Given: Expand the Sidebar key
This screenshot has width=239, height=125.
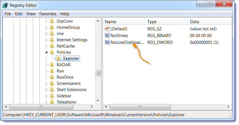Looking at the screenshot, I should coord(46,96).
